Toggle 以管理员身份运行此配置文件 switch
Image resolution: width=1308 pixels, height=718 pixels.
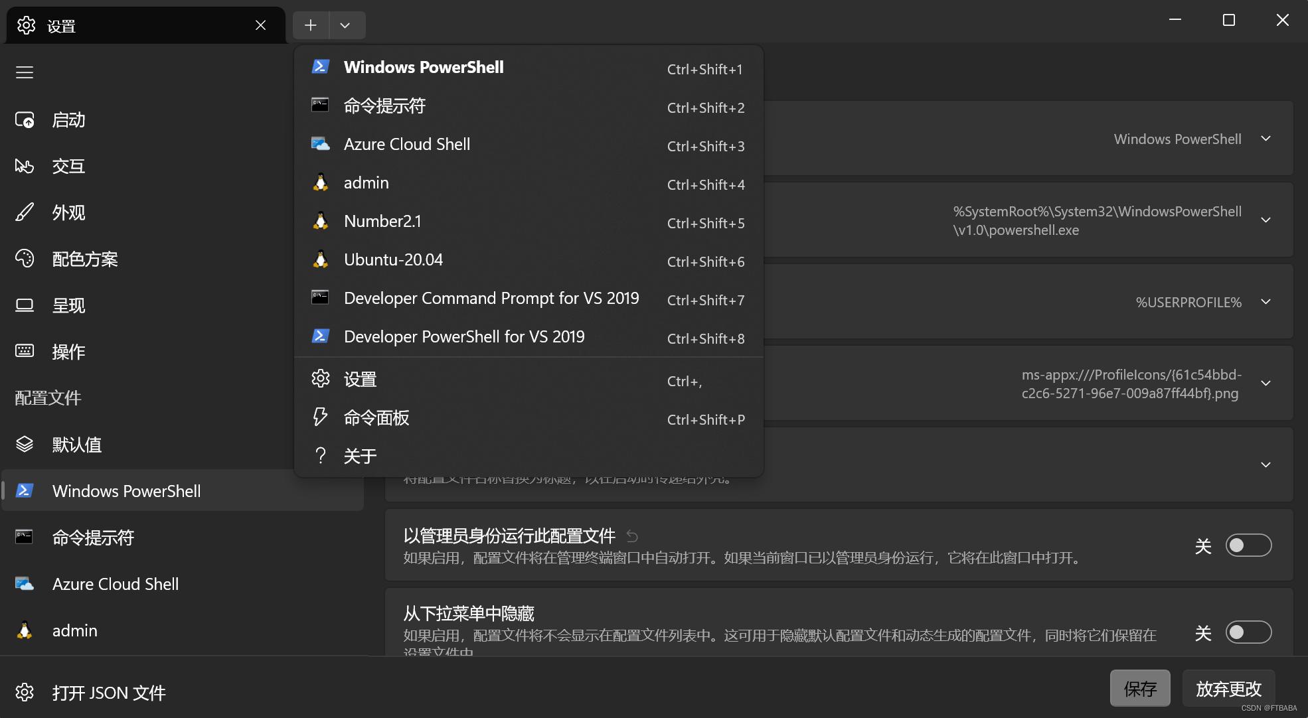1248,545
